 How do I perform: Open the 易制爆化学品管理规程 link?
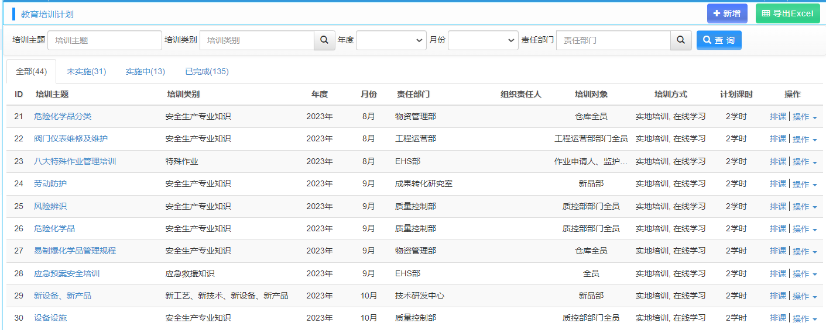click(x=75, y=251)
